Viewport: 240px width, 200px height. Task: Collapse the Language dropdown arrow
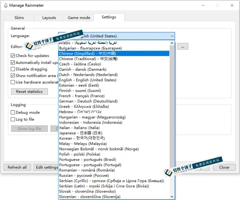[172, 36]
